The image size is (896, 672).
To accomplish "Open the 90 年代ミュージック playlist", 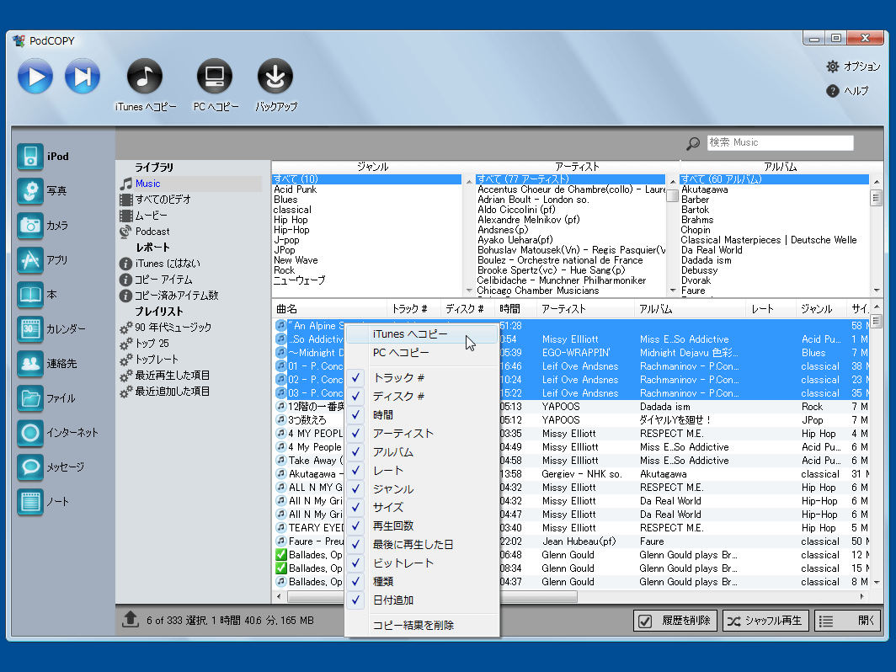I will pos(173,328).
